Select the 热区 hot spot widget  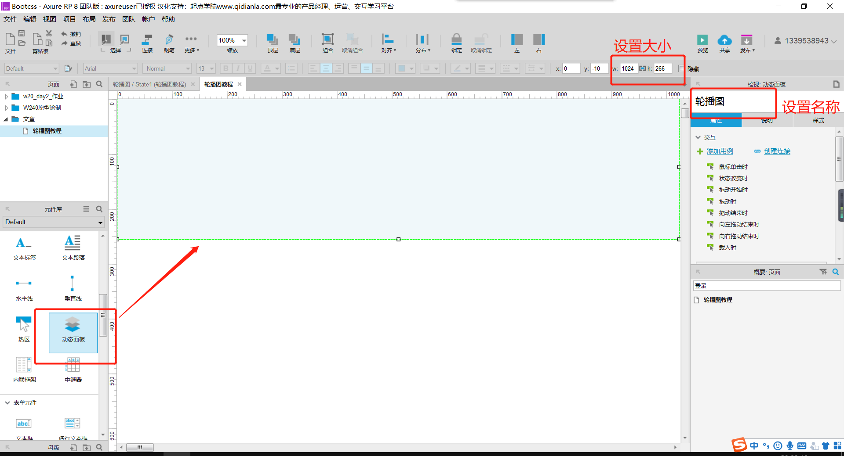pos(24,330)
